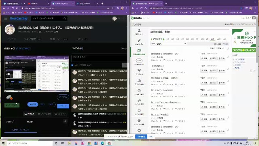
Task: Expand TwitCasting user avatar dropdown arrow
Action: 119,18
